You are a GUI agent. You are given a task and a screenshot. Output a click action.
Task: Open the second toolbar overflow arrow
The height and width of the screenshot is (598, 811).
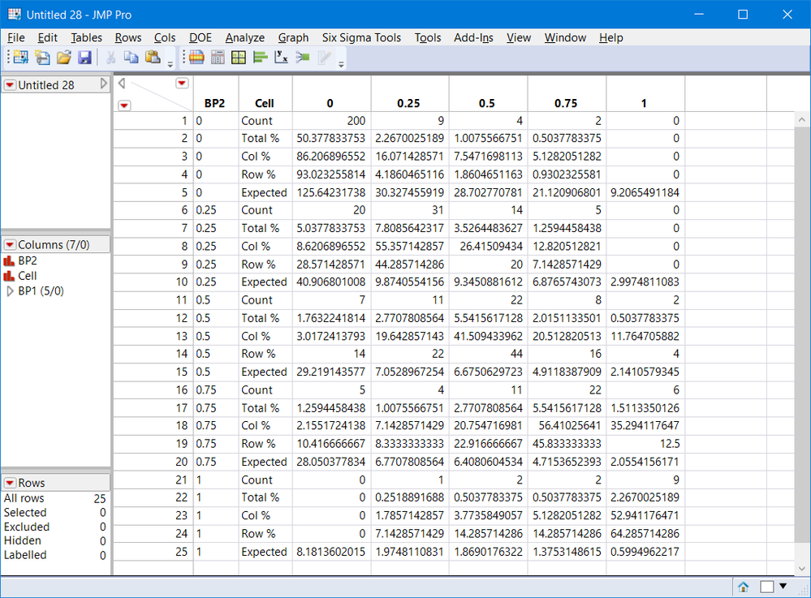(x=341, y=65)
